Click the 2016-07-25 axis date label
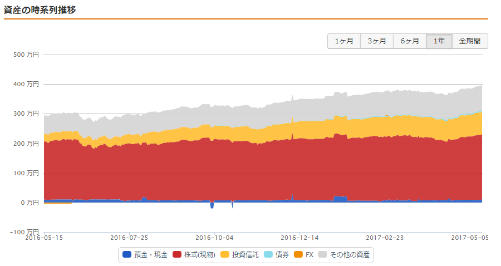 [x=129, y=238]
